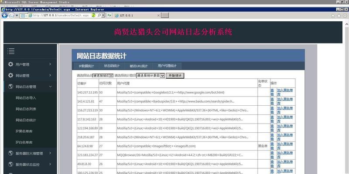The image size is (349, 174).
Task: Open the Tools gear icon in Internet Explorer
Action: [345, 16]
